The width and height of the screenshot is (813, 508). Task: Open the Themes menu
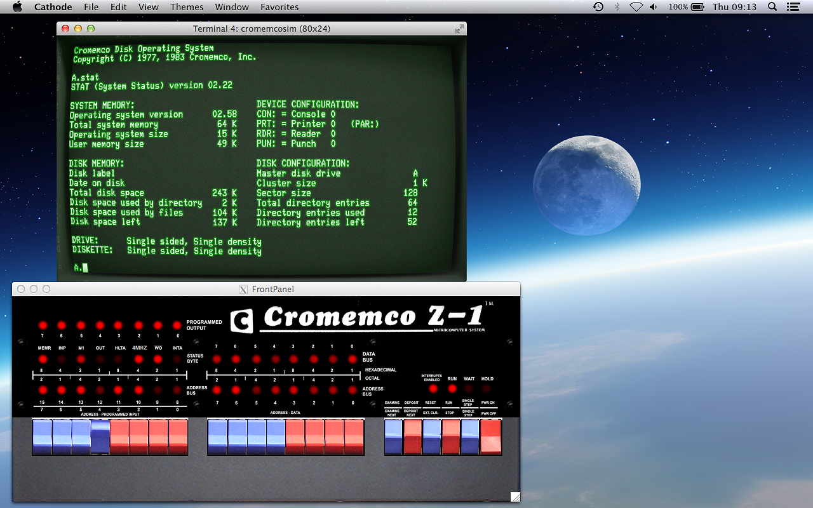186,7
